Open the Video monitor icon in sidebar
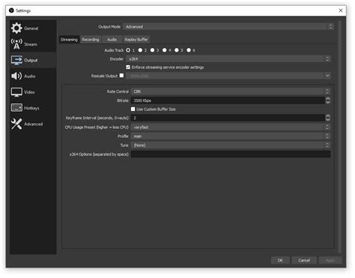Image resolution: width=355 pixels, height=278 pixels. [x=16, y=92]
